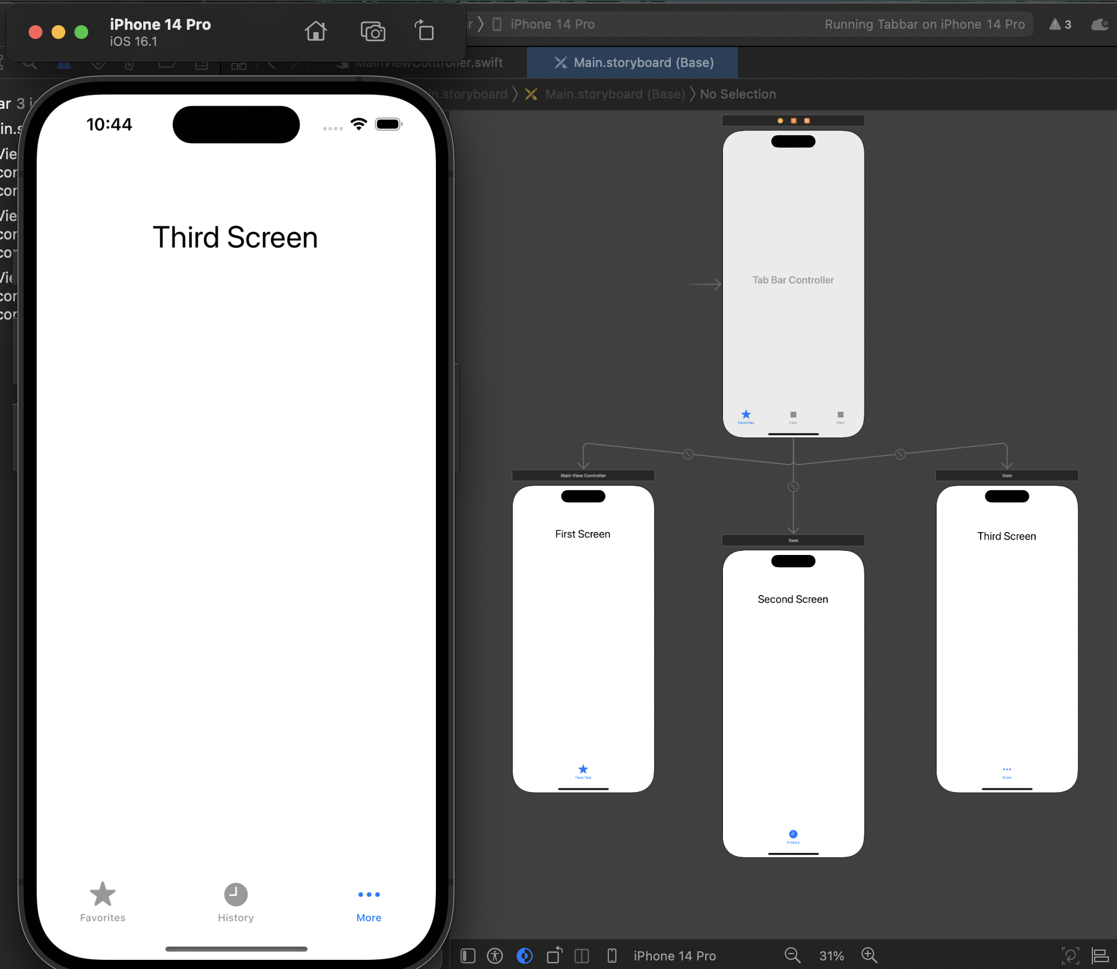
Task: Zoom in the storyboard canvas
Action: click(x=869, y=955)
